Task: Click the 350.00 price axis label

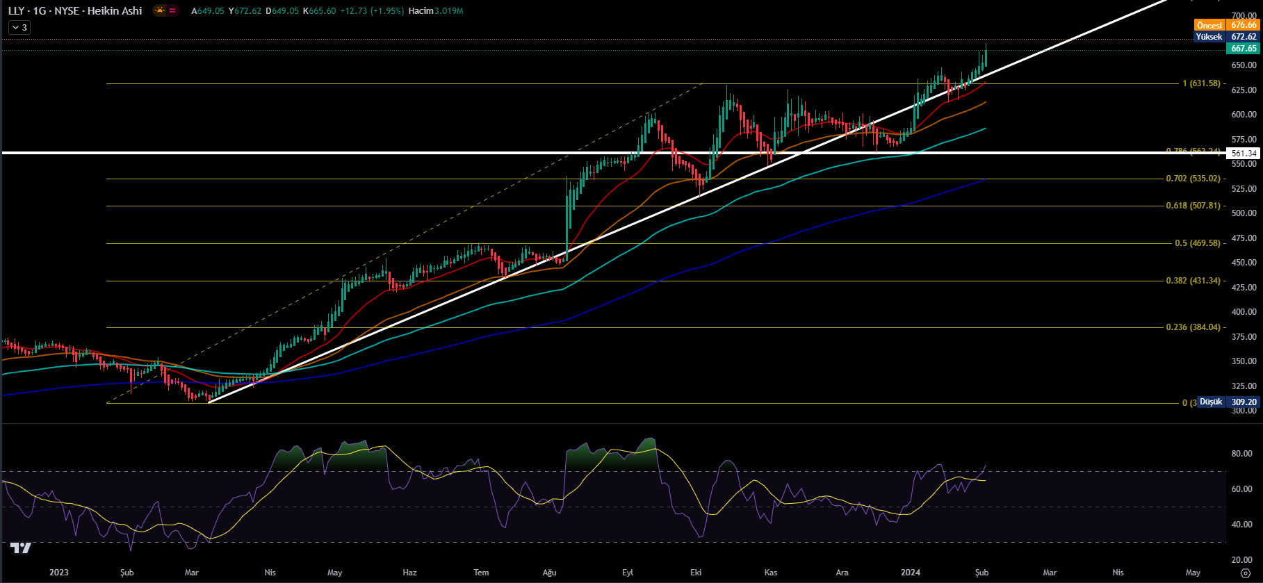Action: 1244,361
